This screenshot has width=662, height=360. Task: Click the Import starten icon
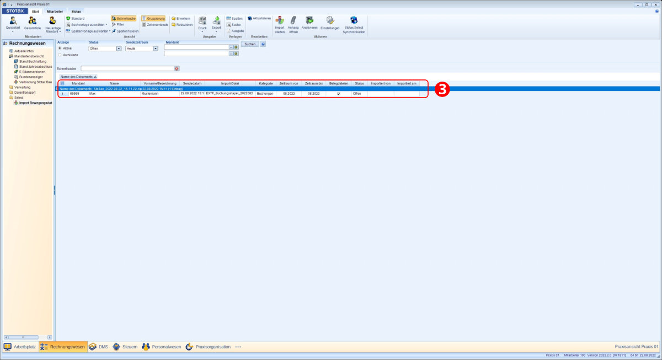coord(280,20)
